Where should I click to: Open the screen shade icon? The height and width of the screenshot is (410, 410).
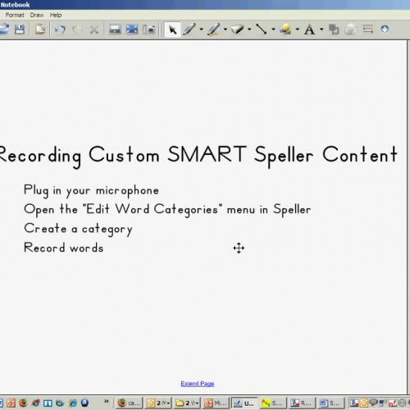tap(115, 30)
